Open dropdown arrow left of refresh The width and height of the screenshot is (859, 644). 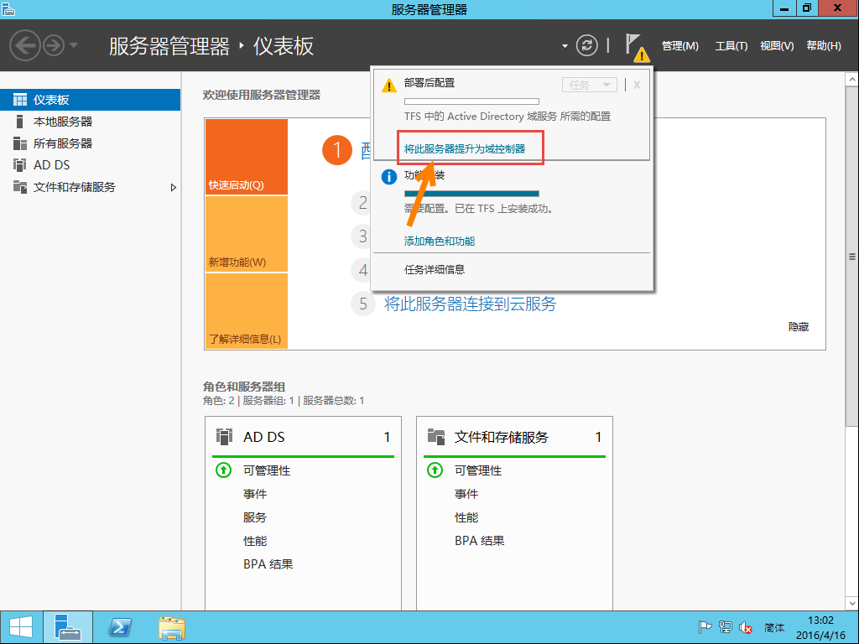pos(565,46)
